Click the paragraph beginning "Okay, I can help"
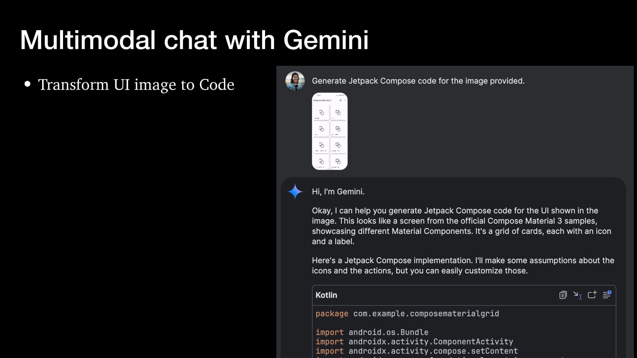 click(x=461, y=226)
